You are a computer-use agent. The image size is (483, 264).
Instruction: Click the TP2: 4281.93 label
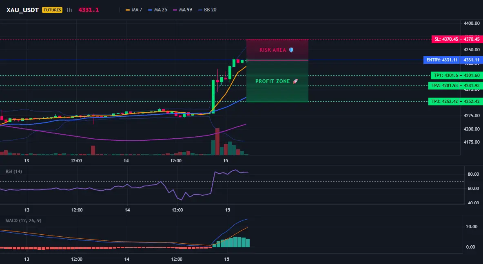[444, 86]
